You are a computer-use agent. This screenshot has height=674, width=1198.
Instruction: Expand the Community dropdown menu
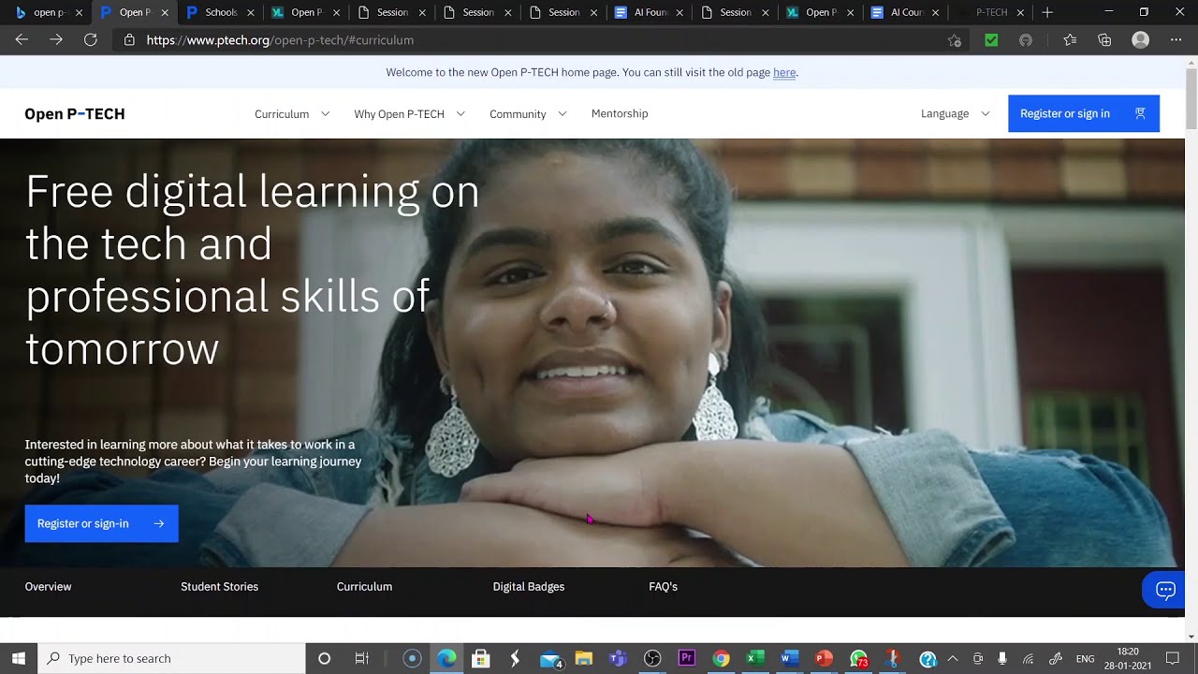528,113
